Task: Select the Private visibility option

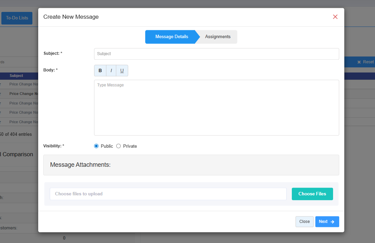Action: coord(119,146)
